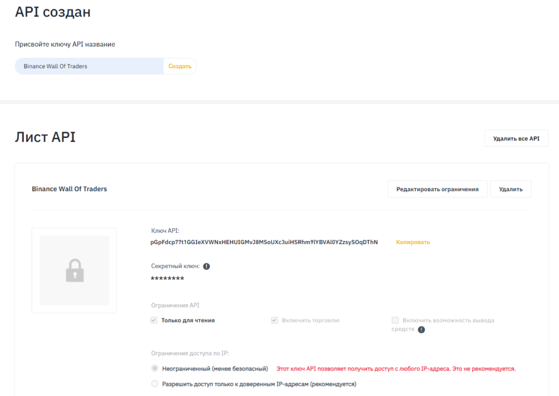The width and height of the screenshot is (559, 396).
Task: Select the Неограниченный (менее безопасный) radio button
Action: (154, 369)
